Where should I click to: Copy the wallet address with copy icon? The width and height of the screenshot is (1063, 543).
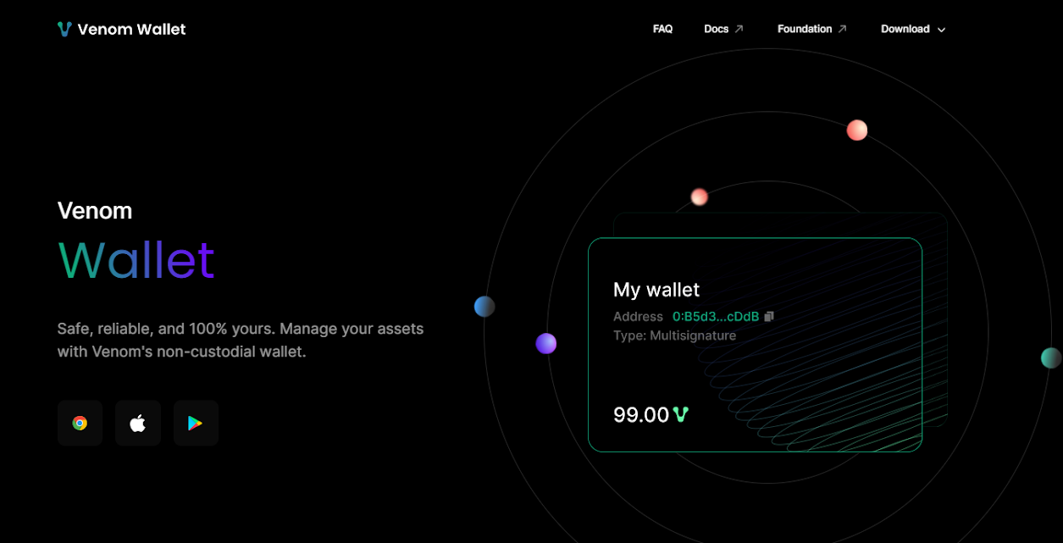click(x=769, y=316)
